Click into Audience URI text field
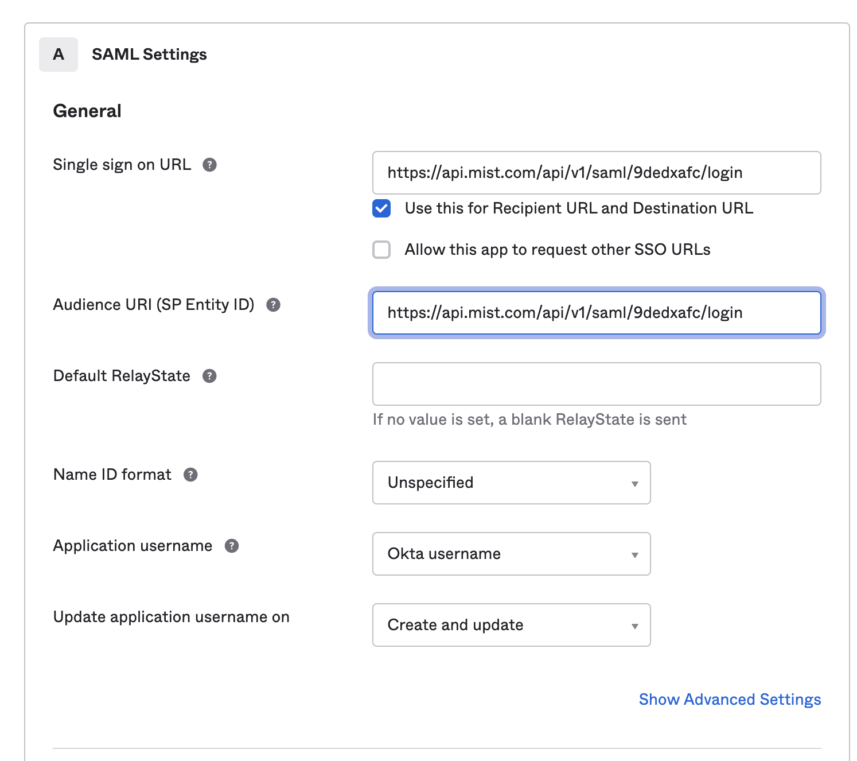 click(596, 313)
